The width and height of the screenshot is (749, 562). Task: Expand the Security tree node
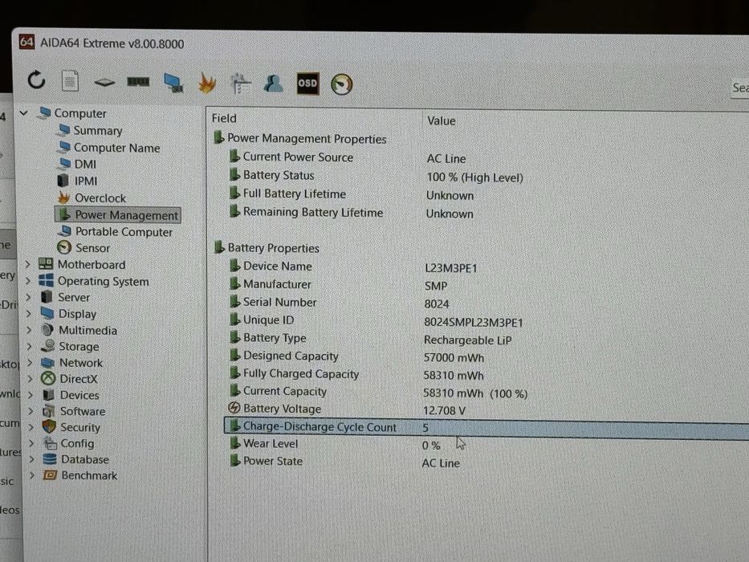(31, 427)
